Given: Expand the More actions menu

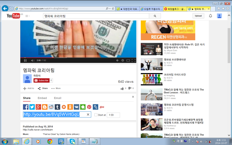Looking at the screenshot, I should (x=56, y=88).
